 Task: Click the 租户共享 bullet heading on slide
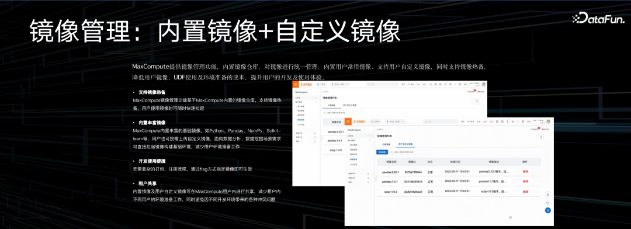tap(147, 183)
